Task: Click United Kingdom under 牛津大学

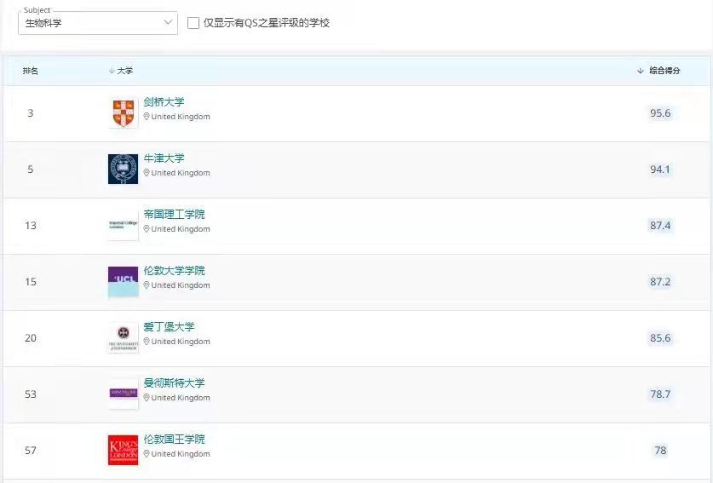Action: point(181,173)
